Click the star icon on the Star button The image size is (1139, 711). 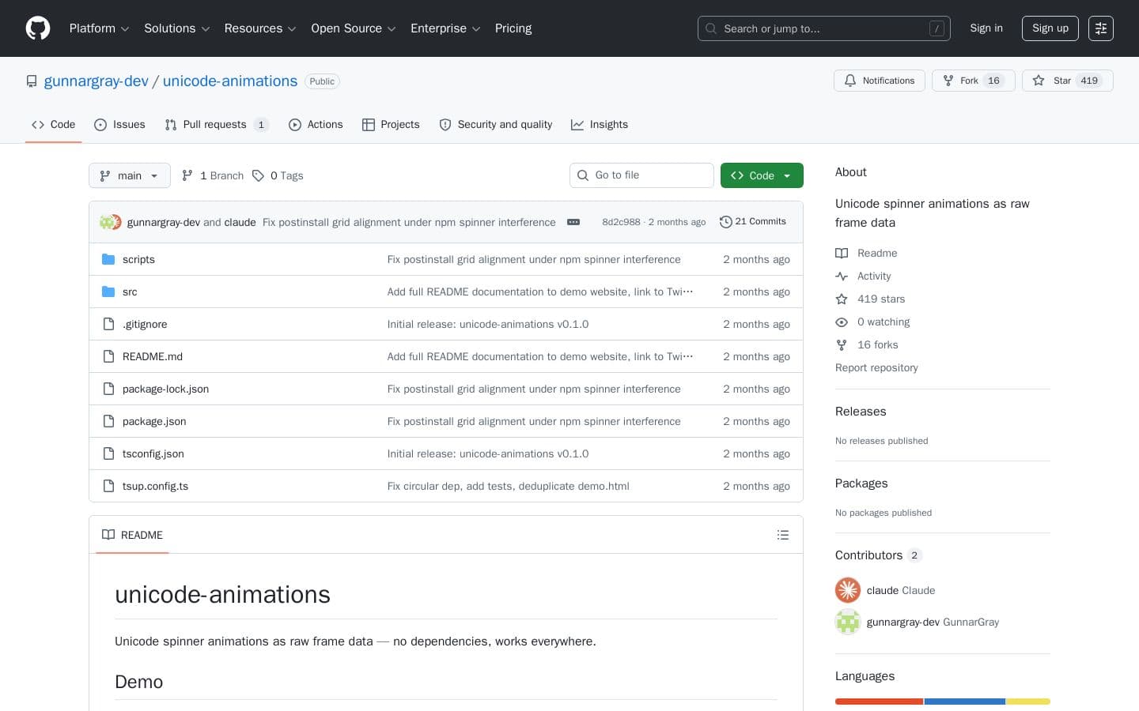pos(1039,81)
